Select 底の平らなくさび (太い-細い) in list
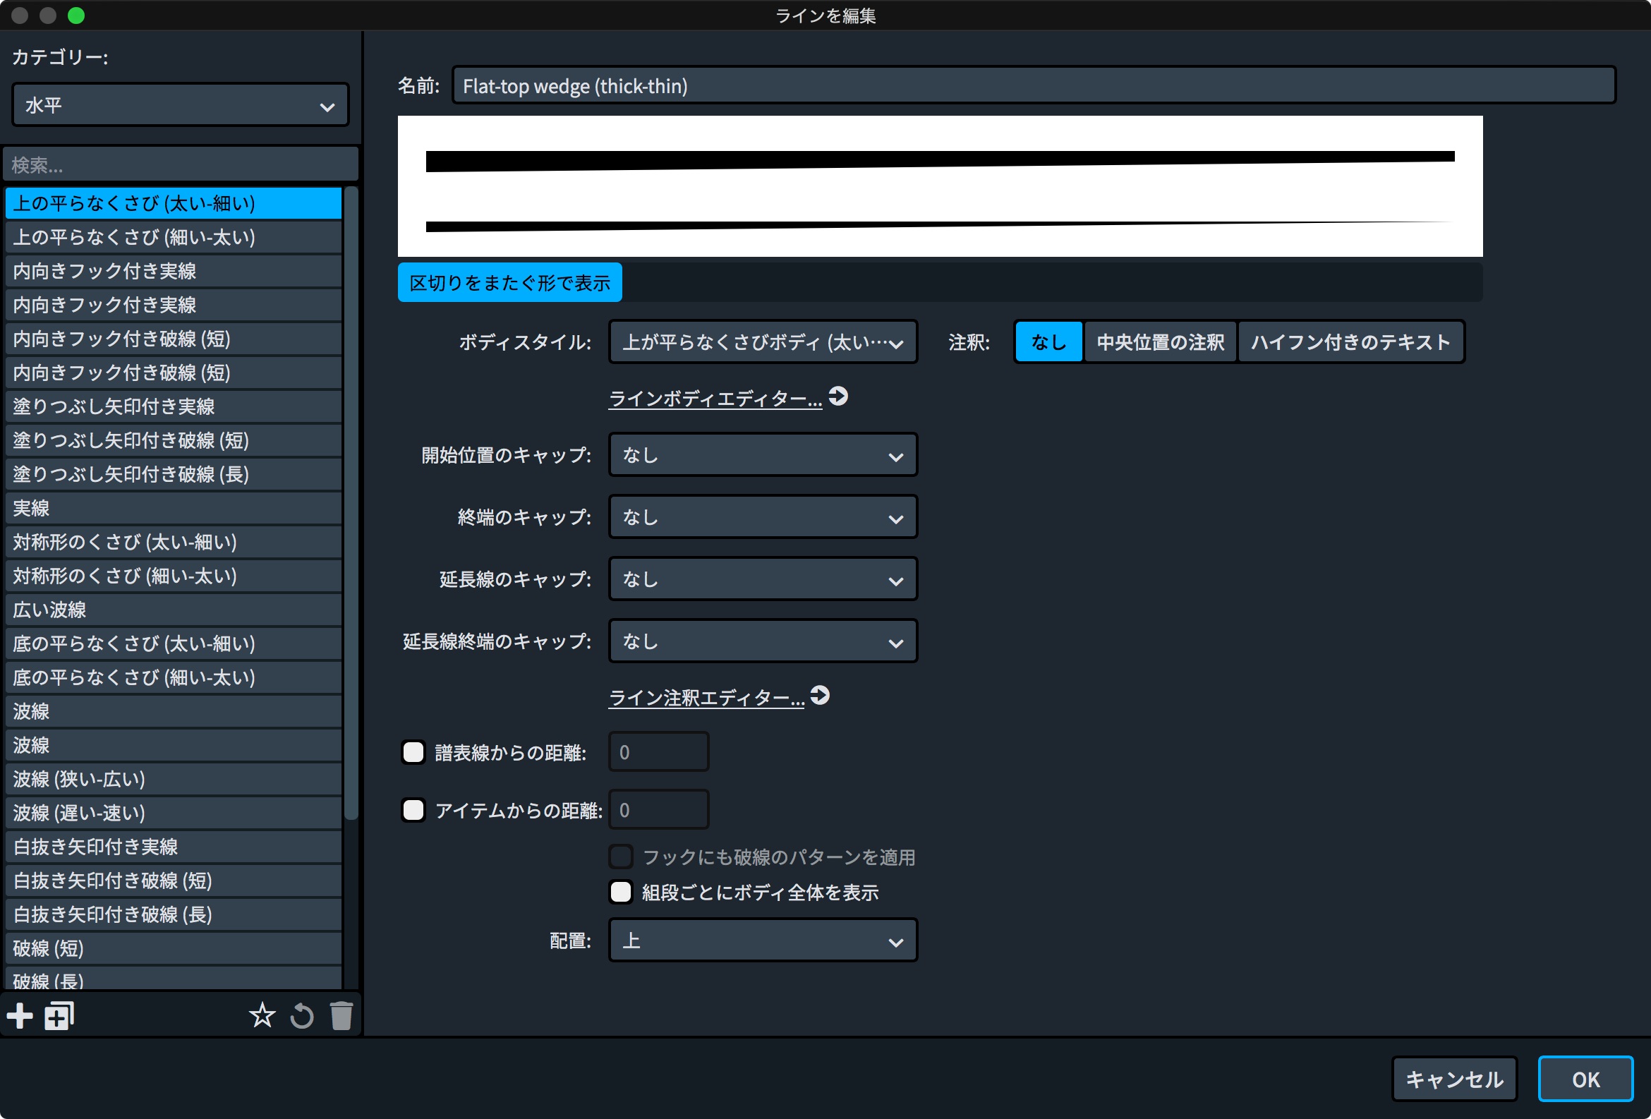 (174, 643)
